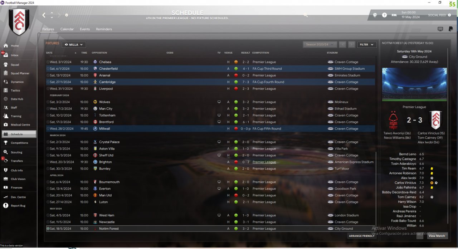
Task: Open the FM menu
Action: pyautogui.click(x=394, y=15)
